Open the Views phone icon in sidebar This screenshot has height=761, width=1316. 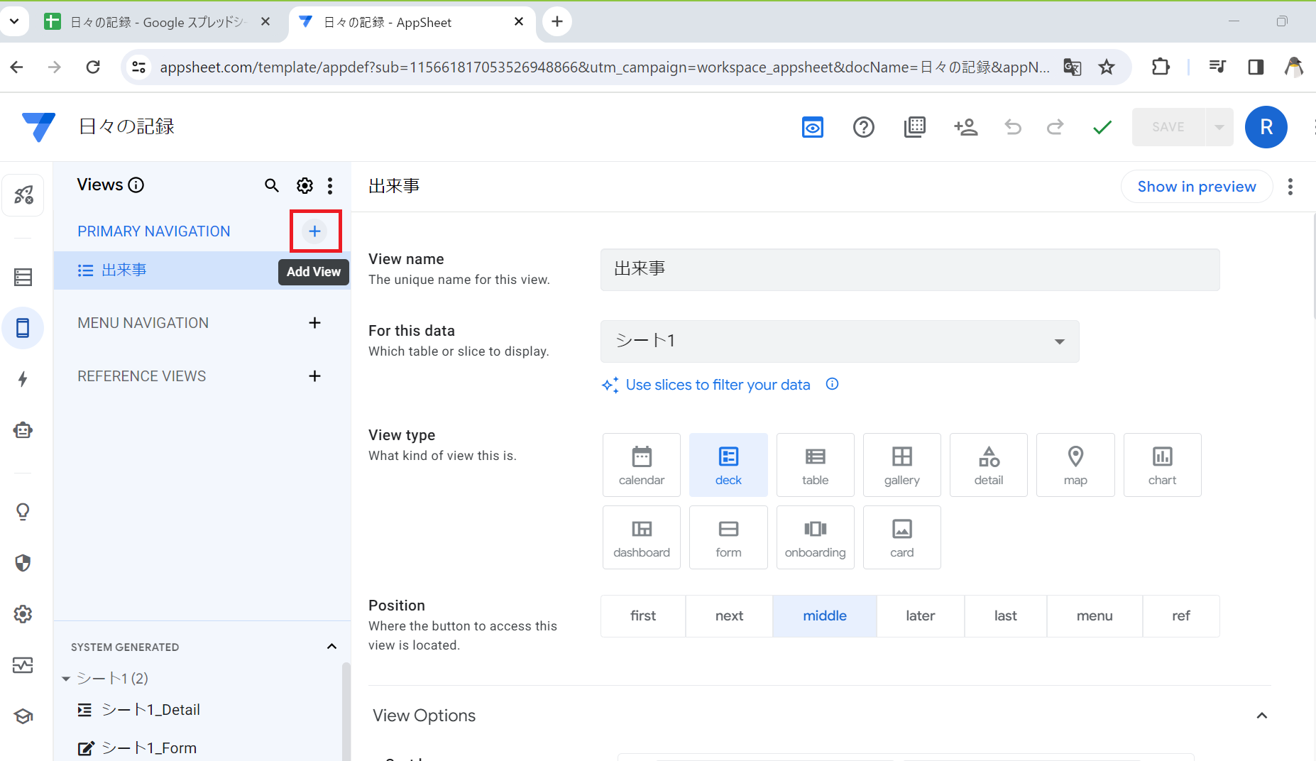point(23,328)
